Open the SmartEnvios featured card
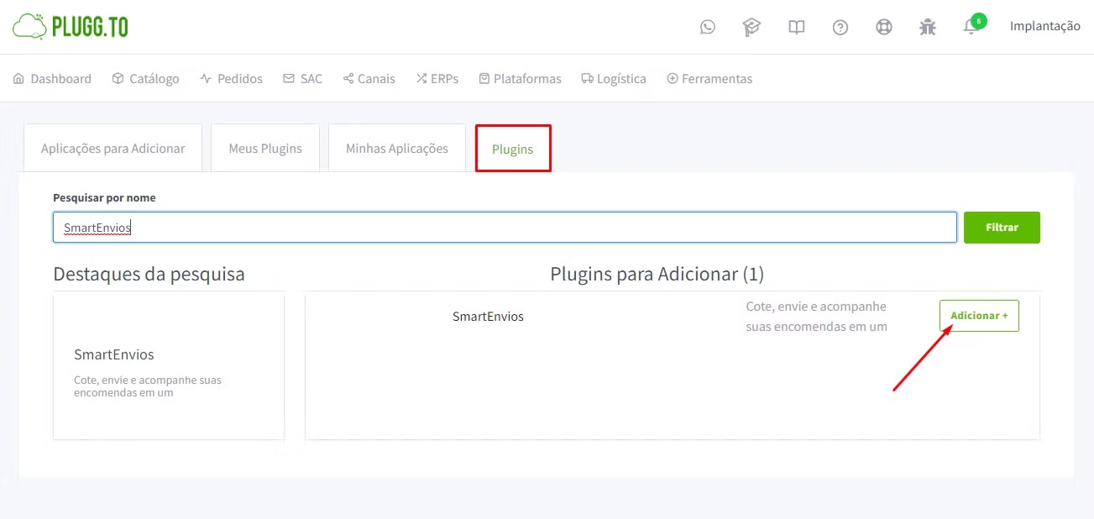The width and height of the screenshot is (1094, 519). 169,366
